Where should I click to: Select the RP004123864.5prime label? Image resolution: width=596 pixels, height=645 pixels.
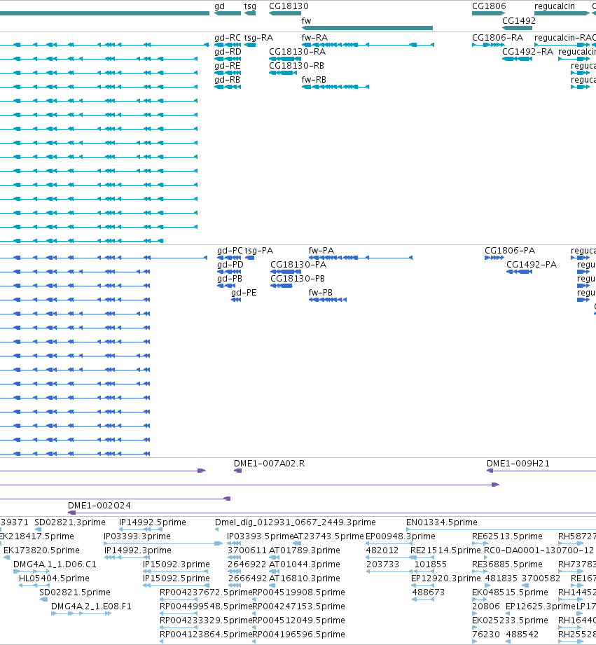[x=206, y=634]
